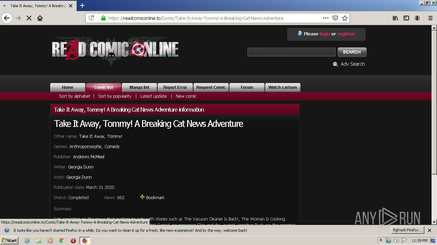The width and height of the screenshot is (437, 245).
Task: Sort comics by popularity
Action: coord(115,96)
